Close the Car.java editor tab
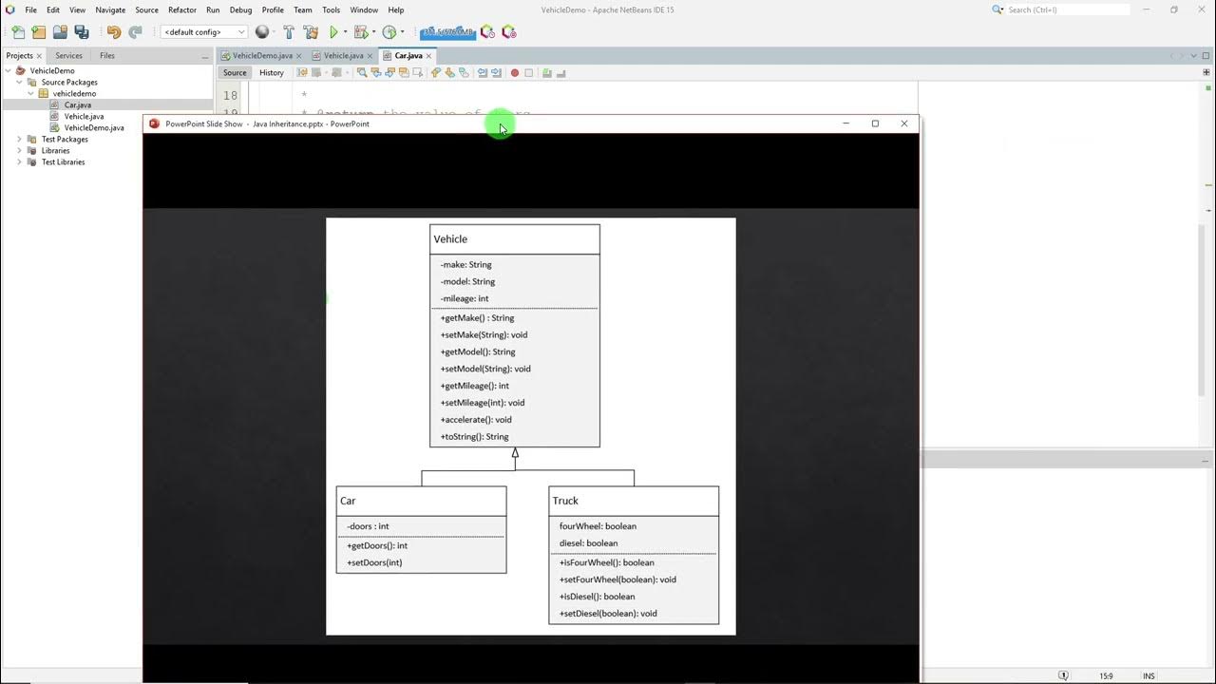Image resolution: width=1216 pixels, height=684 pixels. click(x=429, y=56)
